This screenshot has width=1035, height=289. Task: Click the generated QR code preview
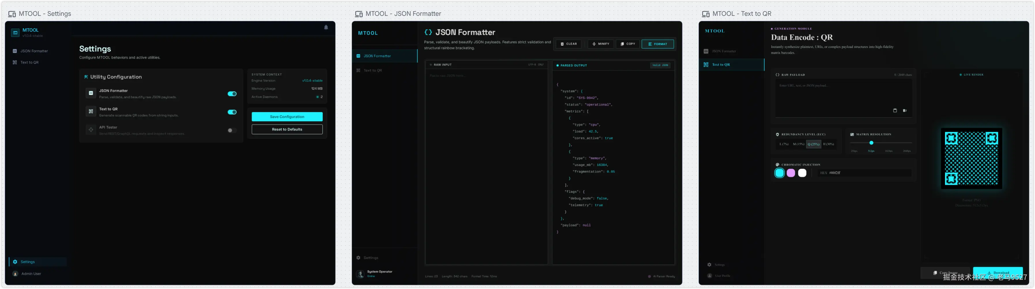coord(972,159)
